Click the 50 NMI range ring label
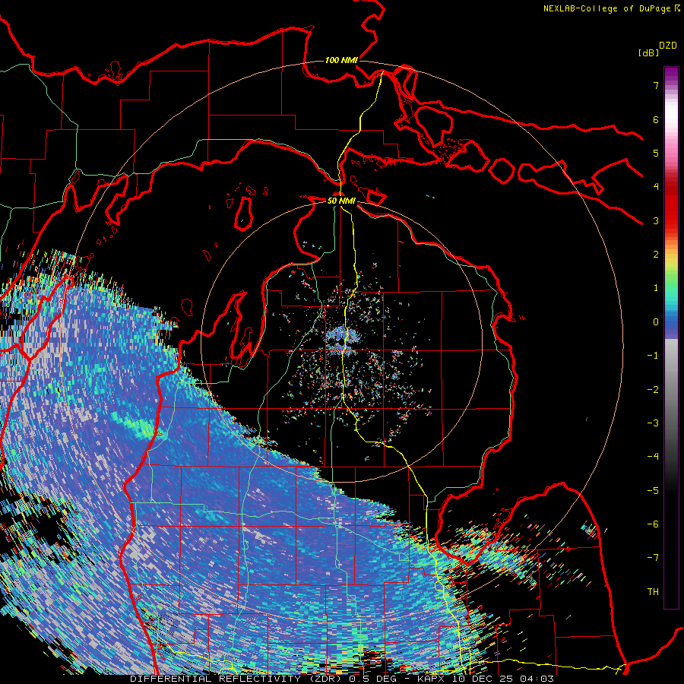Image resolution: width=684 pixels, height=684 pixels. 341,201
